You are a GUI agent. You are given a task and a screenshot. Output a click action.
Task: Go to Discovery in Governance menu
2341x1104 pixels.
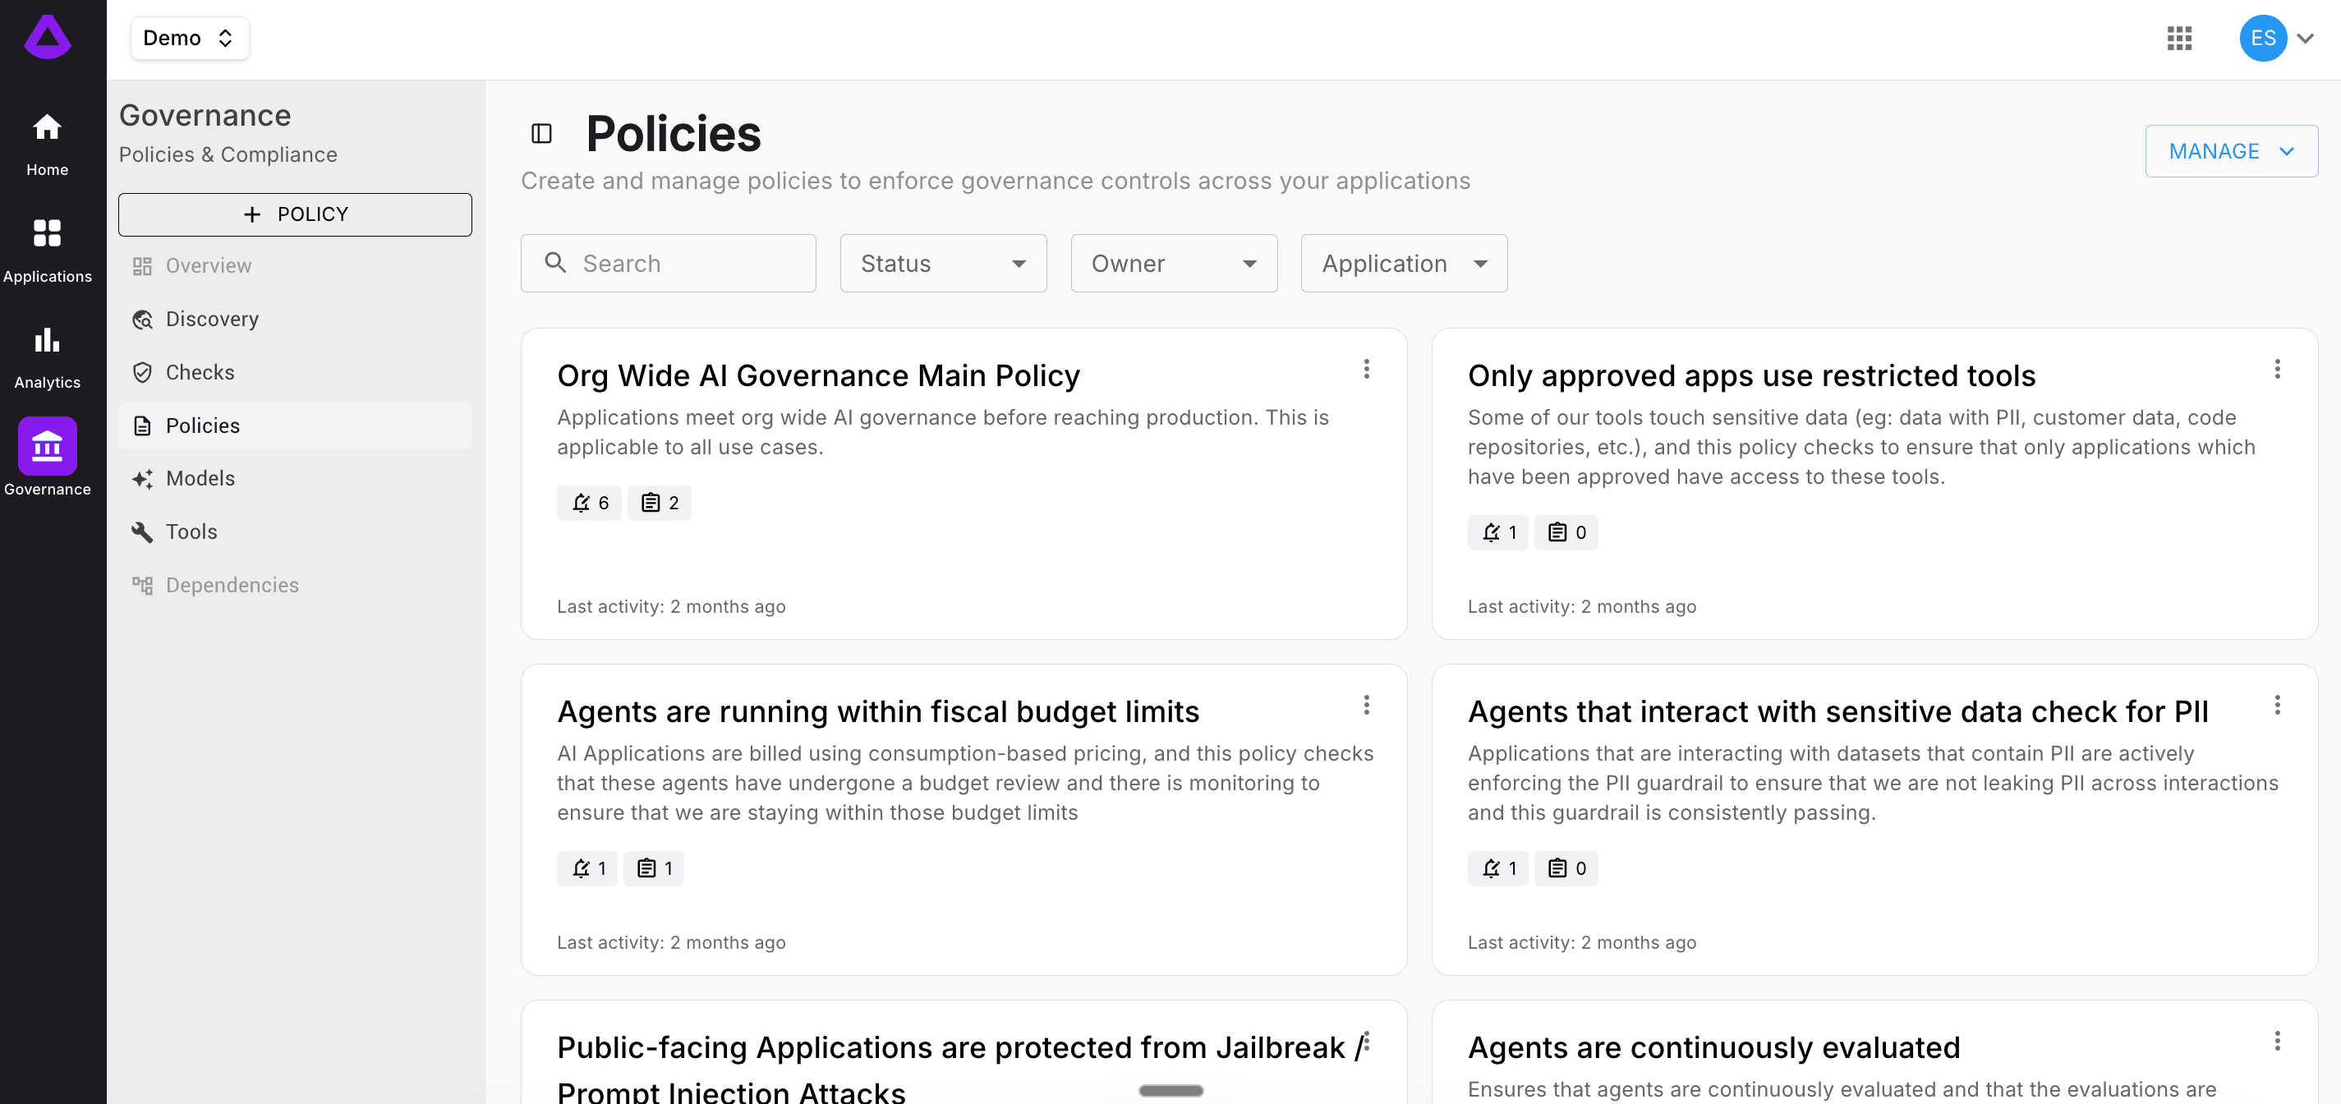pyautogui.click(x=296, y=320)
